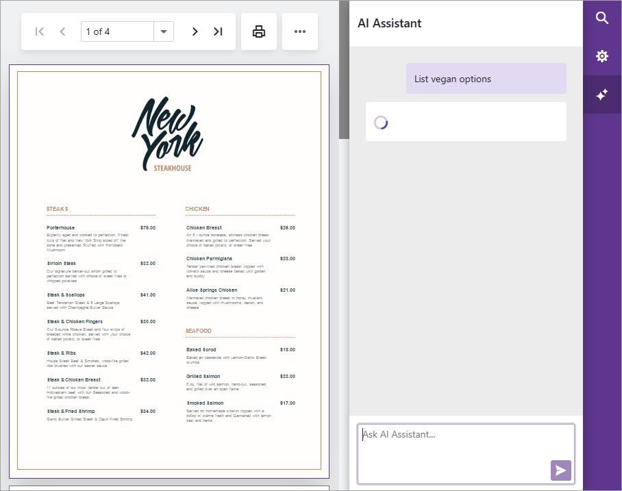Click the loading response bubble
The image size is (622, 491).
[466, 121]
